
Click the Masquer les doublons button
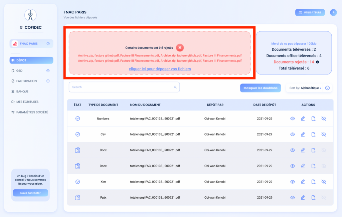click(261, 88)
